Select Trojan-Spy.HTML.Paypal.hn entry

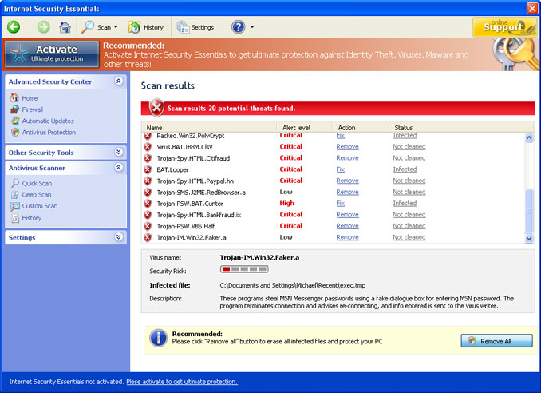pos(195,181)
